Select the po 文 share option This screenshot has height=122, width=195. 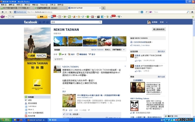click(x=62, y=54)
